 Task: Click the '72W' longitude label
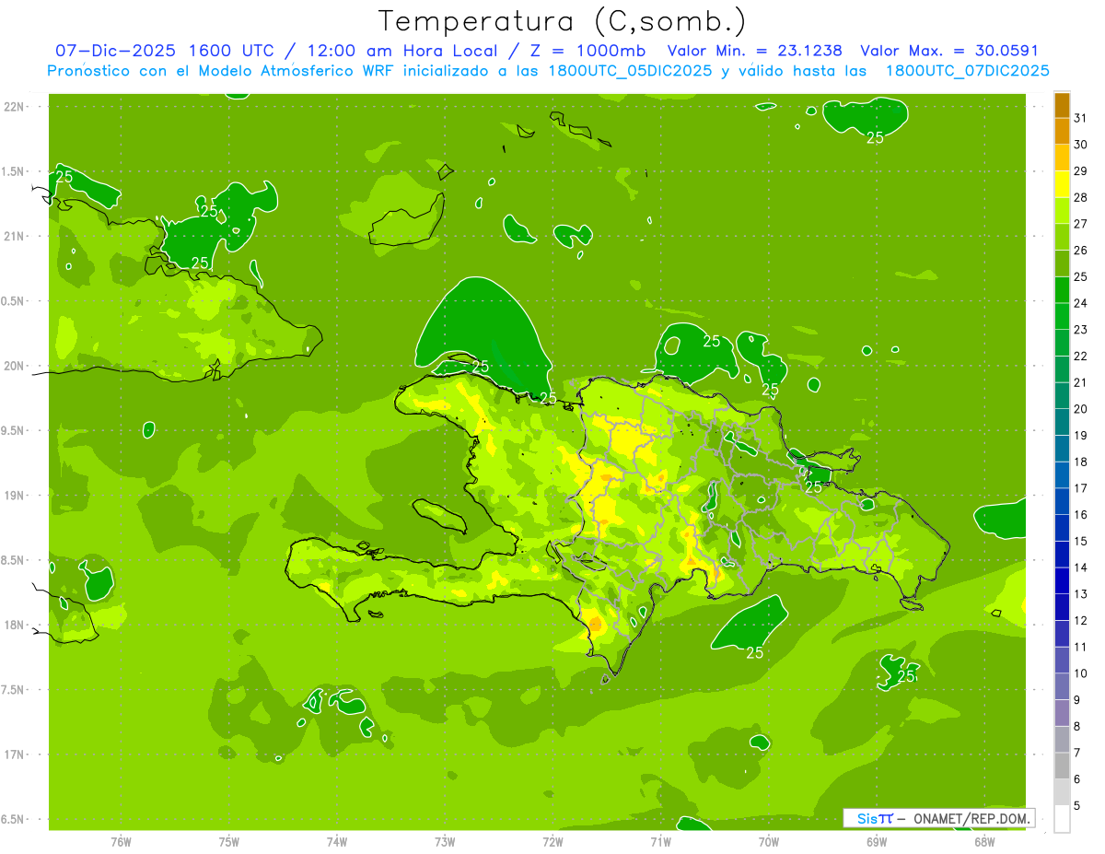(x=552, y=841)
